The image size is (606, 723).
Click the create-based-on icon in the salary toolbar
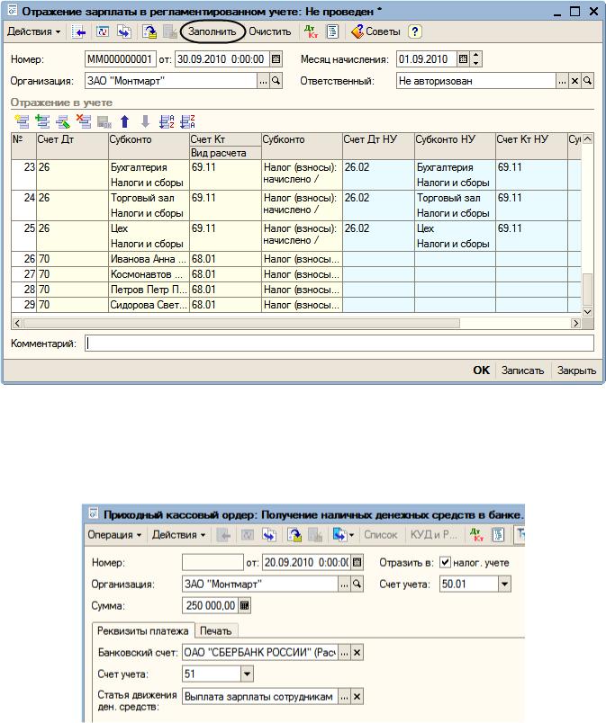click(124, 31)
